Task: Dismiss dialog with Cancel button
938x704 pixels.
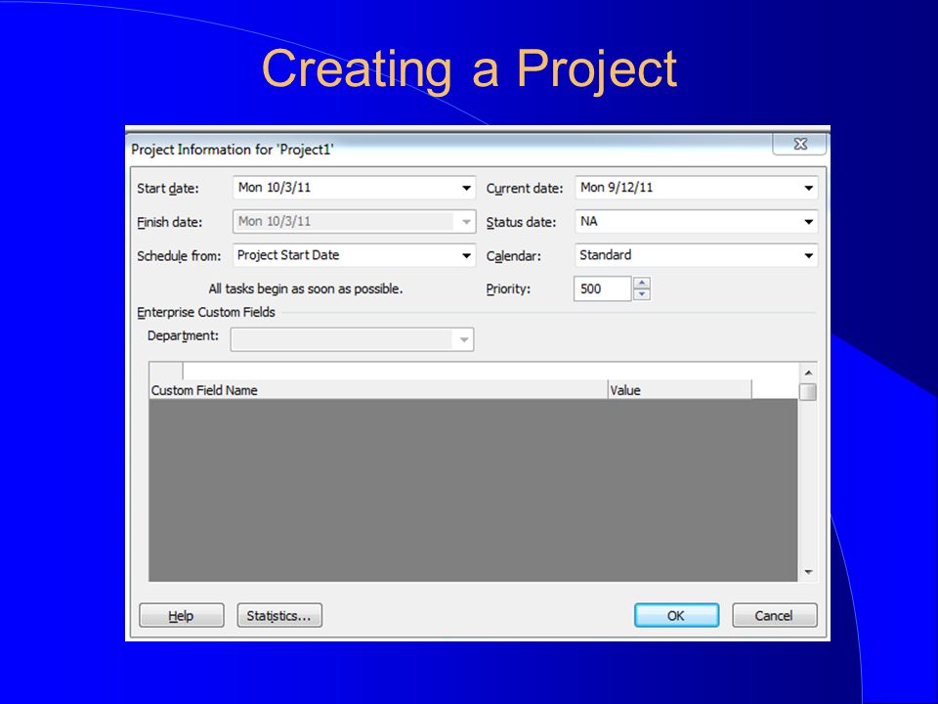Action: coord(774,615)
